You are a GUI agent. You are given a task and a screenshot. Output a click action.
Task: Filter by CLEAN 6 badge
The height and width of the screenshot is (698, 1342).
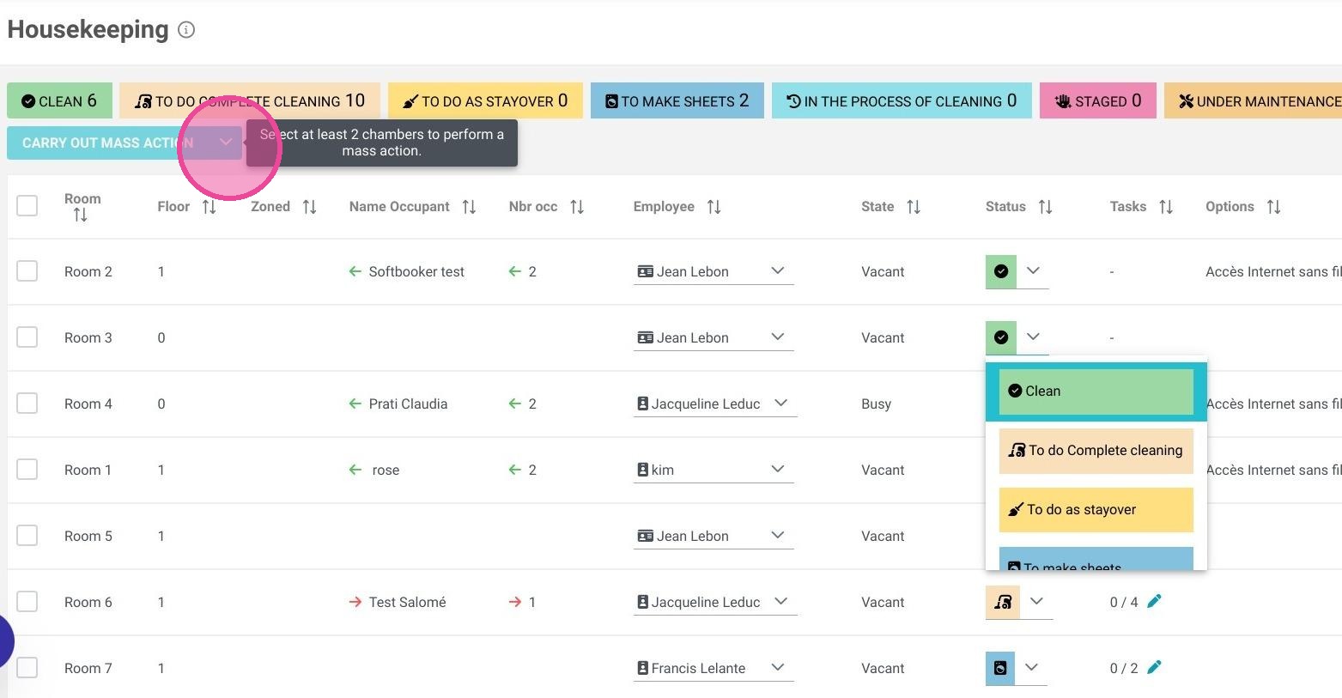point(59,100)
